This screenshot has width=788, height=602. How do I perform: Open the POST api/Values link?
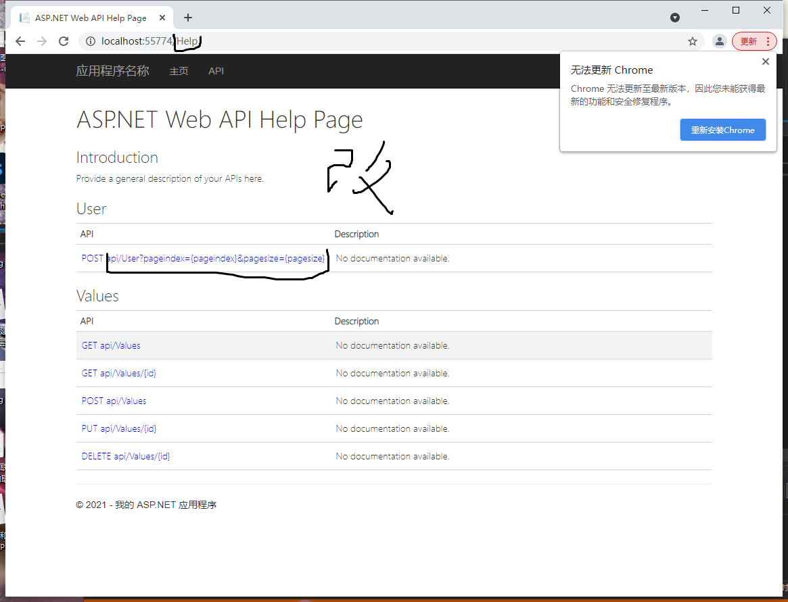coord(114,401)
